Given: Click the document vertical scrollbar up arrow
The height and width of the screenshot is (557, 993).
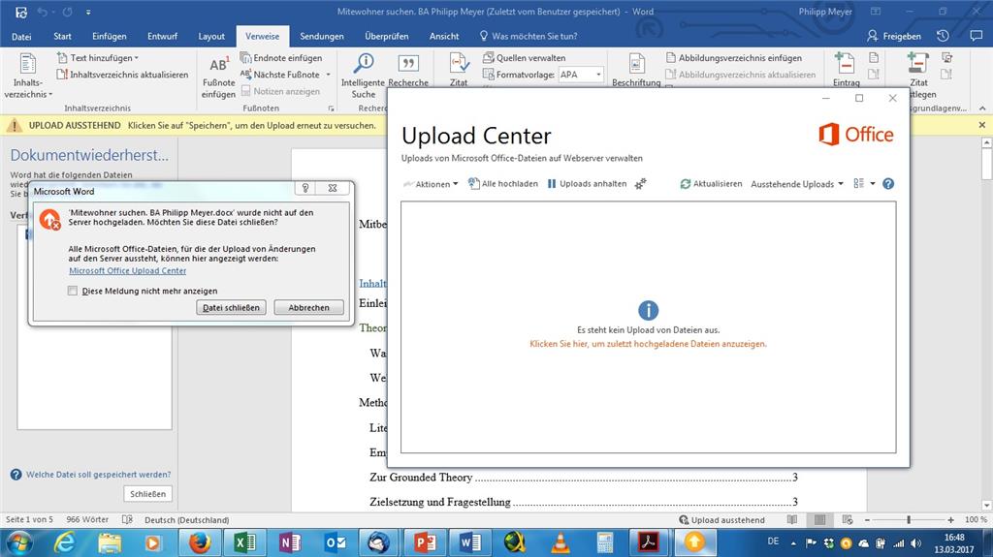Looking at the screenshot, I should 986,143.
